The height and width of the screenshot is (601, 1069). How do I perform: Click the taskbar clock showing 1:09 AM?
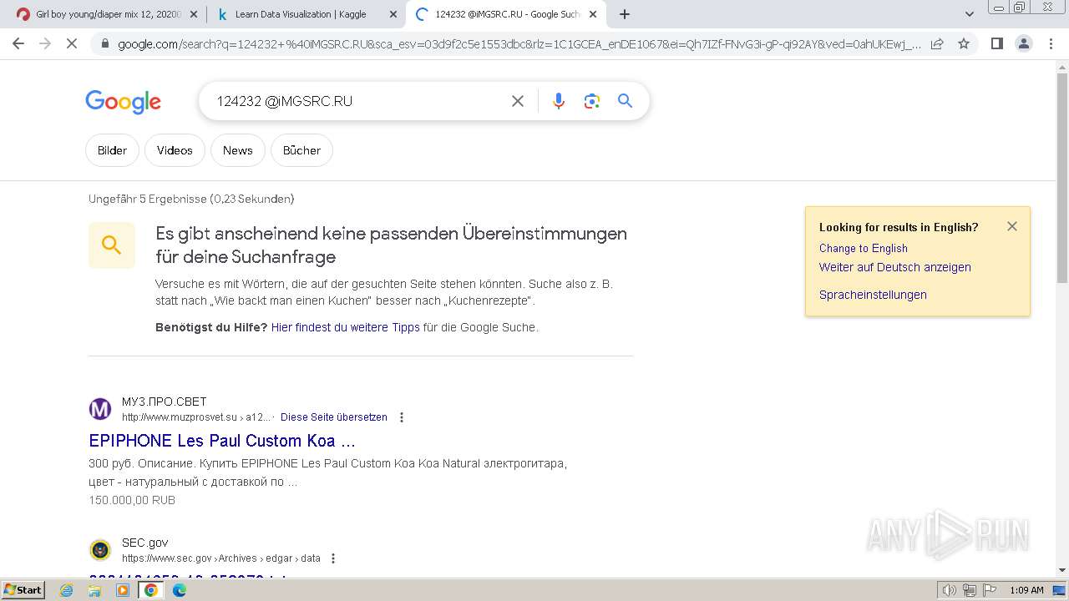coord(1026,590)
